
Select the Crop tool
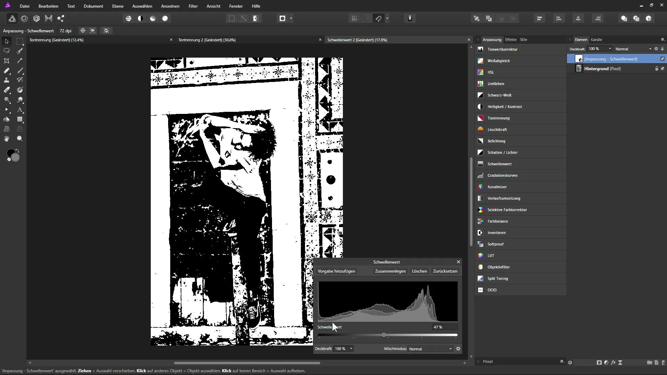pyautogui.click(x=7, y=61)
